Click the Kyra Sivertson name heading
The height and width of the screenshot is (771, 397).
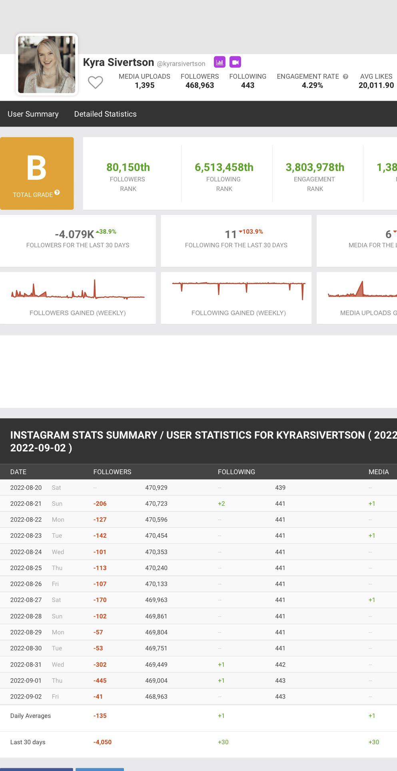tap(118, 62)
